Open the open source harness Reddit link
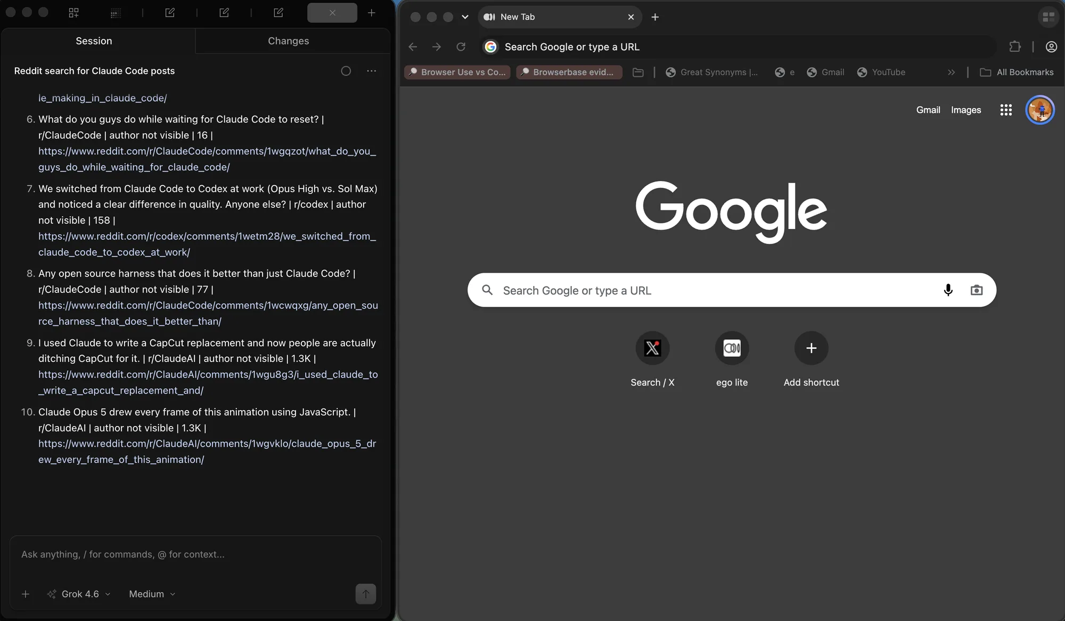The height and width of the screenshot is (621, 1065). [x=208, y=313]
